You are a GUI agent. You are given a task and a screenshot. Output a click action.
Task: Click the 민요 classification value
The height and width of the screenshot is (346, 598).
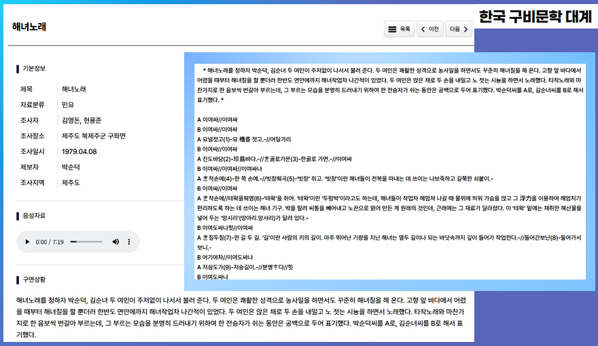click(67, 104)
